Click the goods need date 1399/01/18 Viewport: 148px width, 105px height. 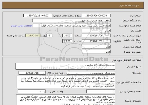(x=32, y=73)
